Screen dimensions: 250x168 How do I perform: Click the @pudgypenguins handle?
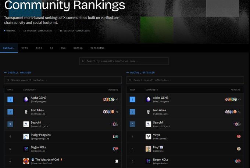(x=40, y=139)
